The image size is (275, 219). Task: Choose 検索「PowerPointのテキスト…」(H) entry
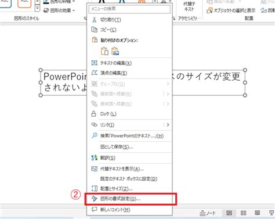tap(129, 136)
